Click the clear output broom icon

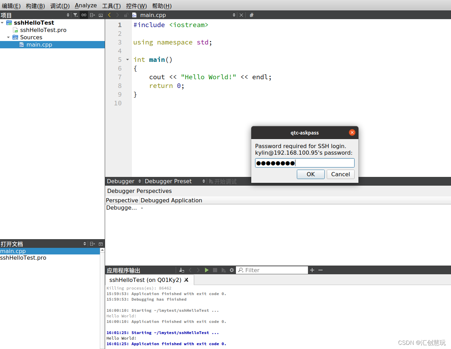pos(182,270)
